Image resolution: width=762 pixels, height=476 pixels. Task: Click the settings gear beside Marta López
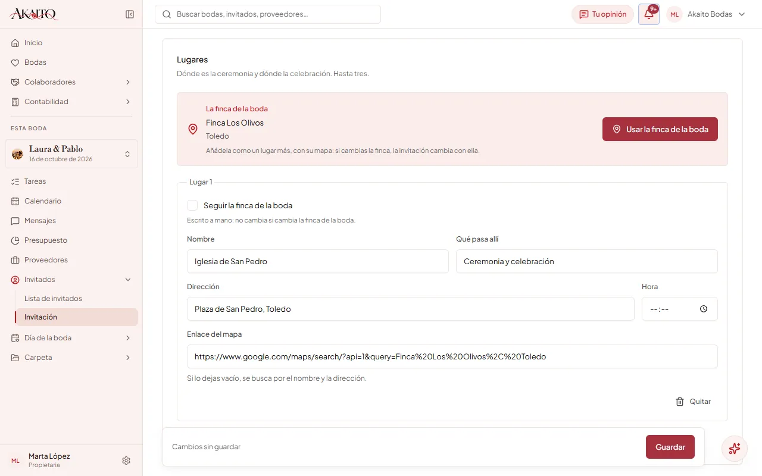126,461
